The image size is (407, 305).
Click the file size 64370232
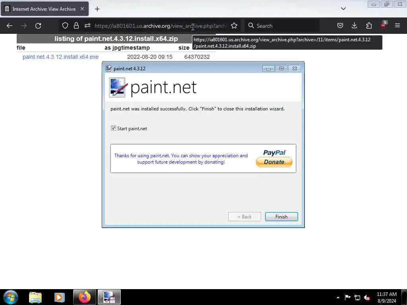click(x=197, y=57)
